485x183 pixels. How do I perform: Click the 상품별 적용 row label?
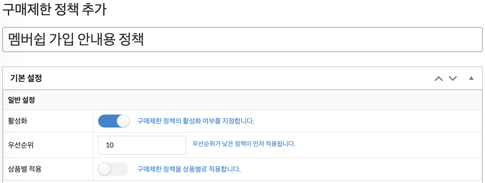click(25, 169)
